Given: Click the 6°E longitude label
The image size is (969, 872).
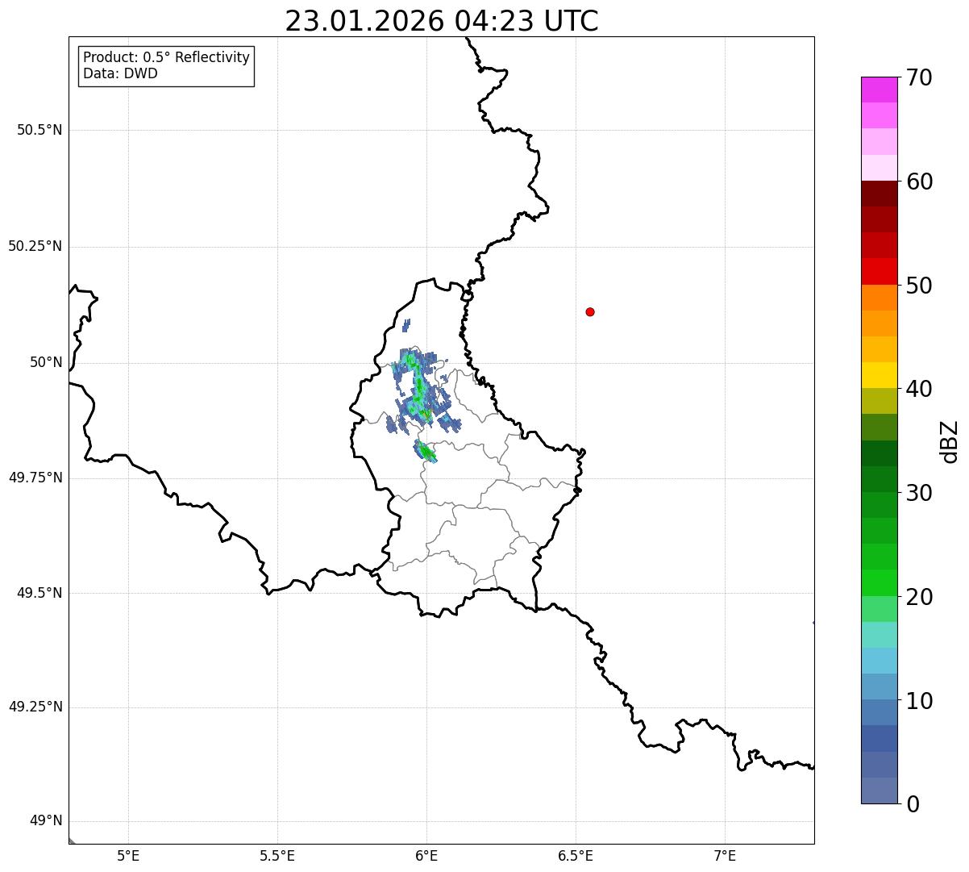Looking at the screenshot, I should point(426,856).
